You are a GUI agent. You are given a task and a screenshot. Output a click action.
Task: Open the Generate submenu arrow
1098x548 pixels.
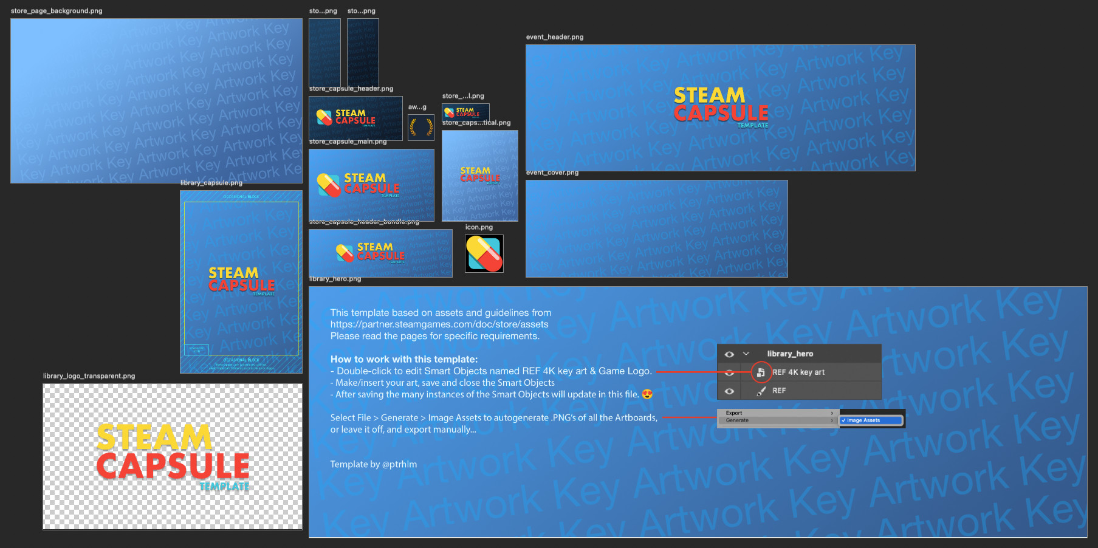[x=832, y=420]
